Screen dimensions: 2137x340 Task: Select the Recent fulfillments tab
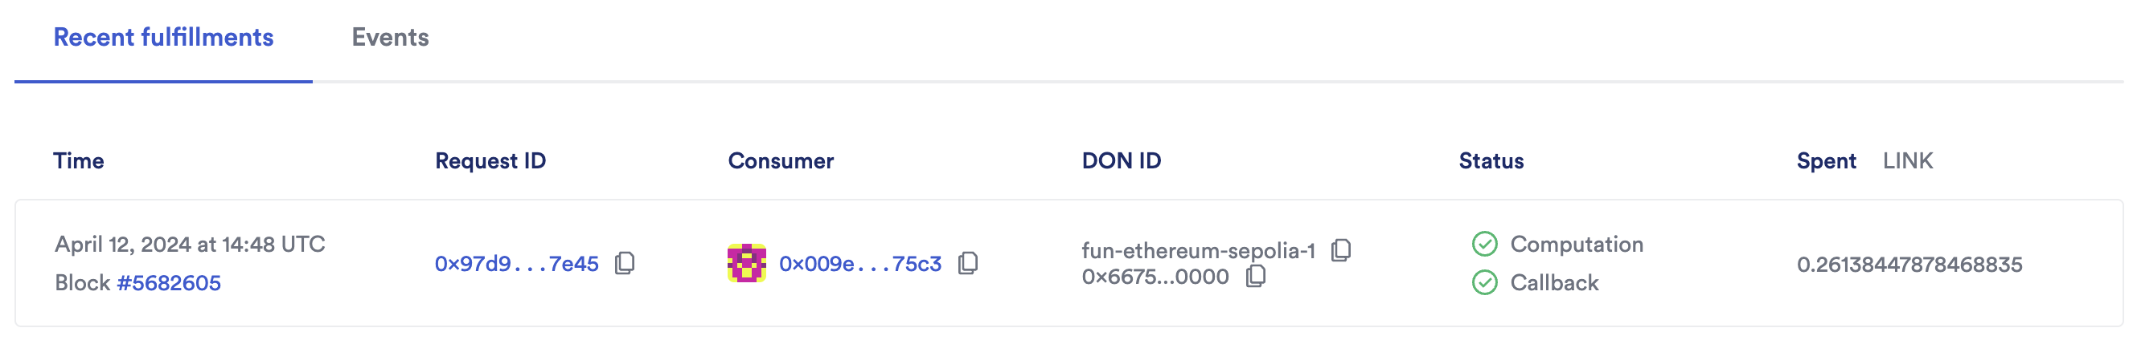[x=163, y=37]
